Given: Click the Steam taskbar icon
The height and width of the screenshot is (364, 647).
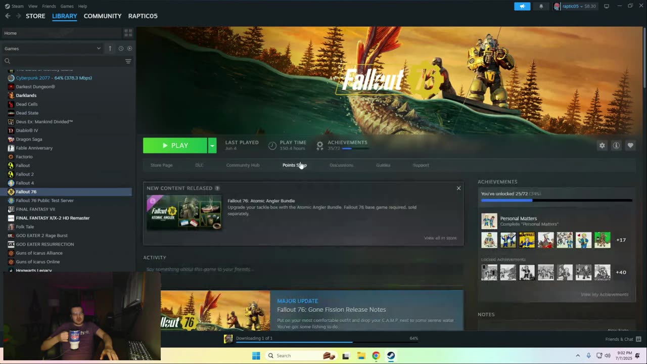Looking at the screenshot, I should (x=391, y=355).
